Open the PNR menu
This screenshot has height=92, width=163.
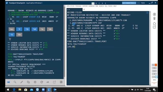(97, 6)
